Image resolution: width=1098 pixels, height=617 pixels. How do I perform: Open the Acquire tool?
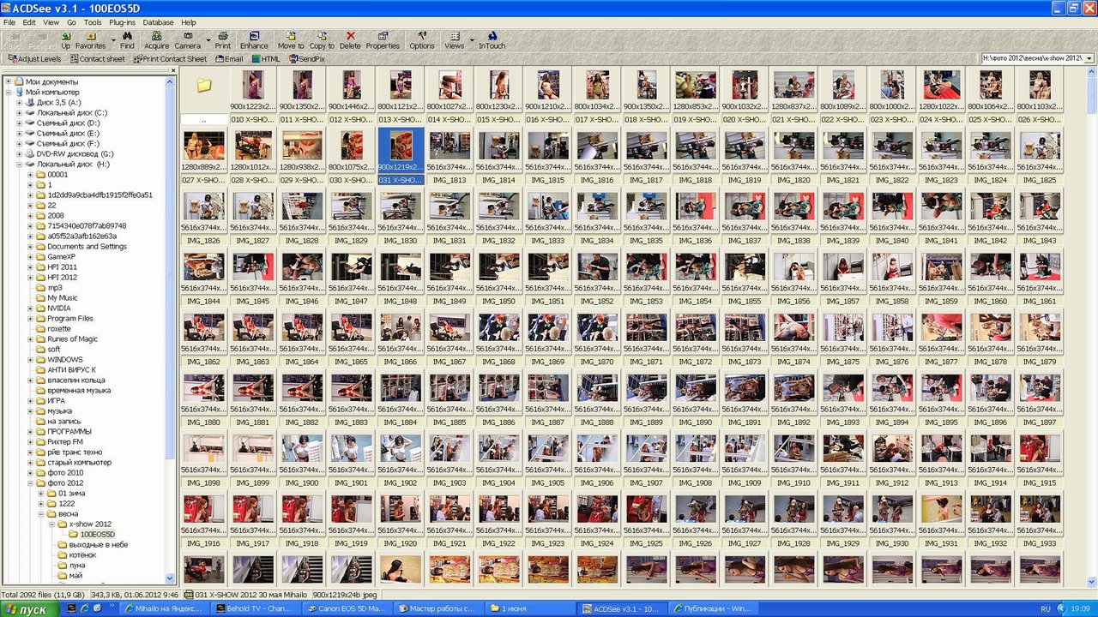(156, 40)
